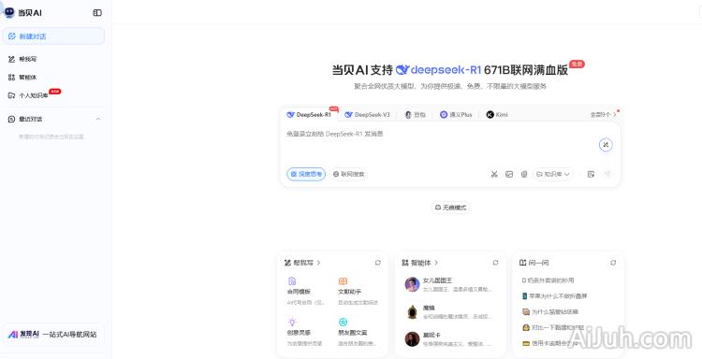702x359 pixels.
Task: Click the deepseek-R1 logo in the headline
Action: [438, 70]
